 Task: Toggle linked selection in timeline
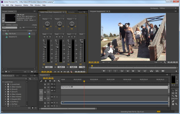(x=50, y=81)
